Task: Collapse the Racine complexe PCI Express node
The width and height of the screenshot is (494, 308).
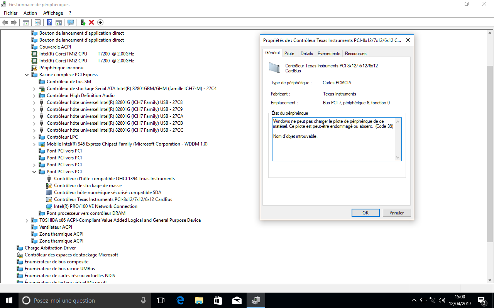Action: coord(27,75)
